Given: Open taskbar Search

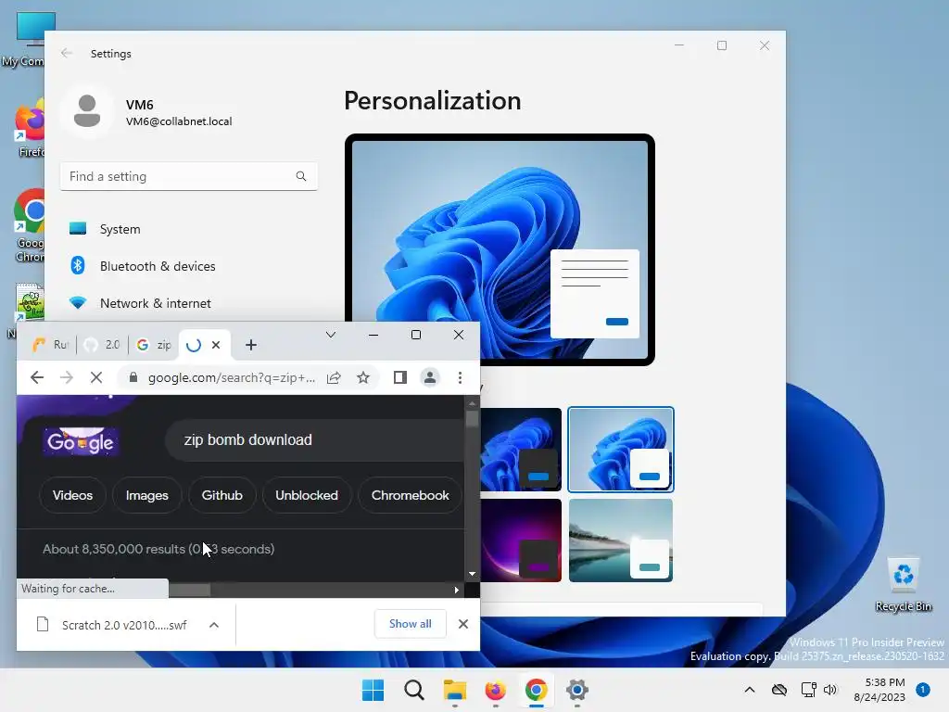Looking at the screenshot, I should point(414,690).
